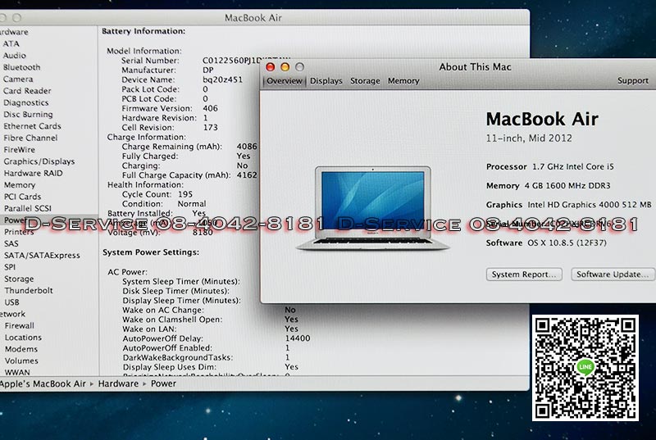656x440 pixels.
Task: Select Audio in the sidebar
Action: pos(14,55)
